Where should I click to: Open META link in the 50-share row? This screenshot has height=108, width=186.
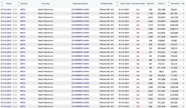coord(23,72)
